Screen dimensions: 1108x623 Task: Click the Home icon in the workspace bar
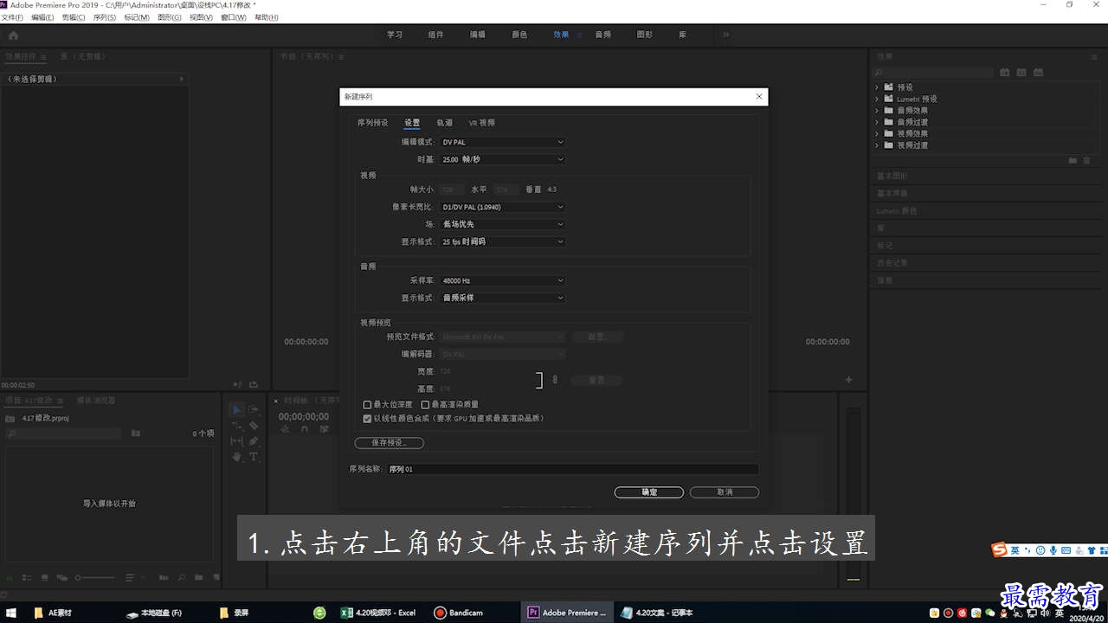13,35
